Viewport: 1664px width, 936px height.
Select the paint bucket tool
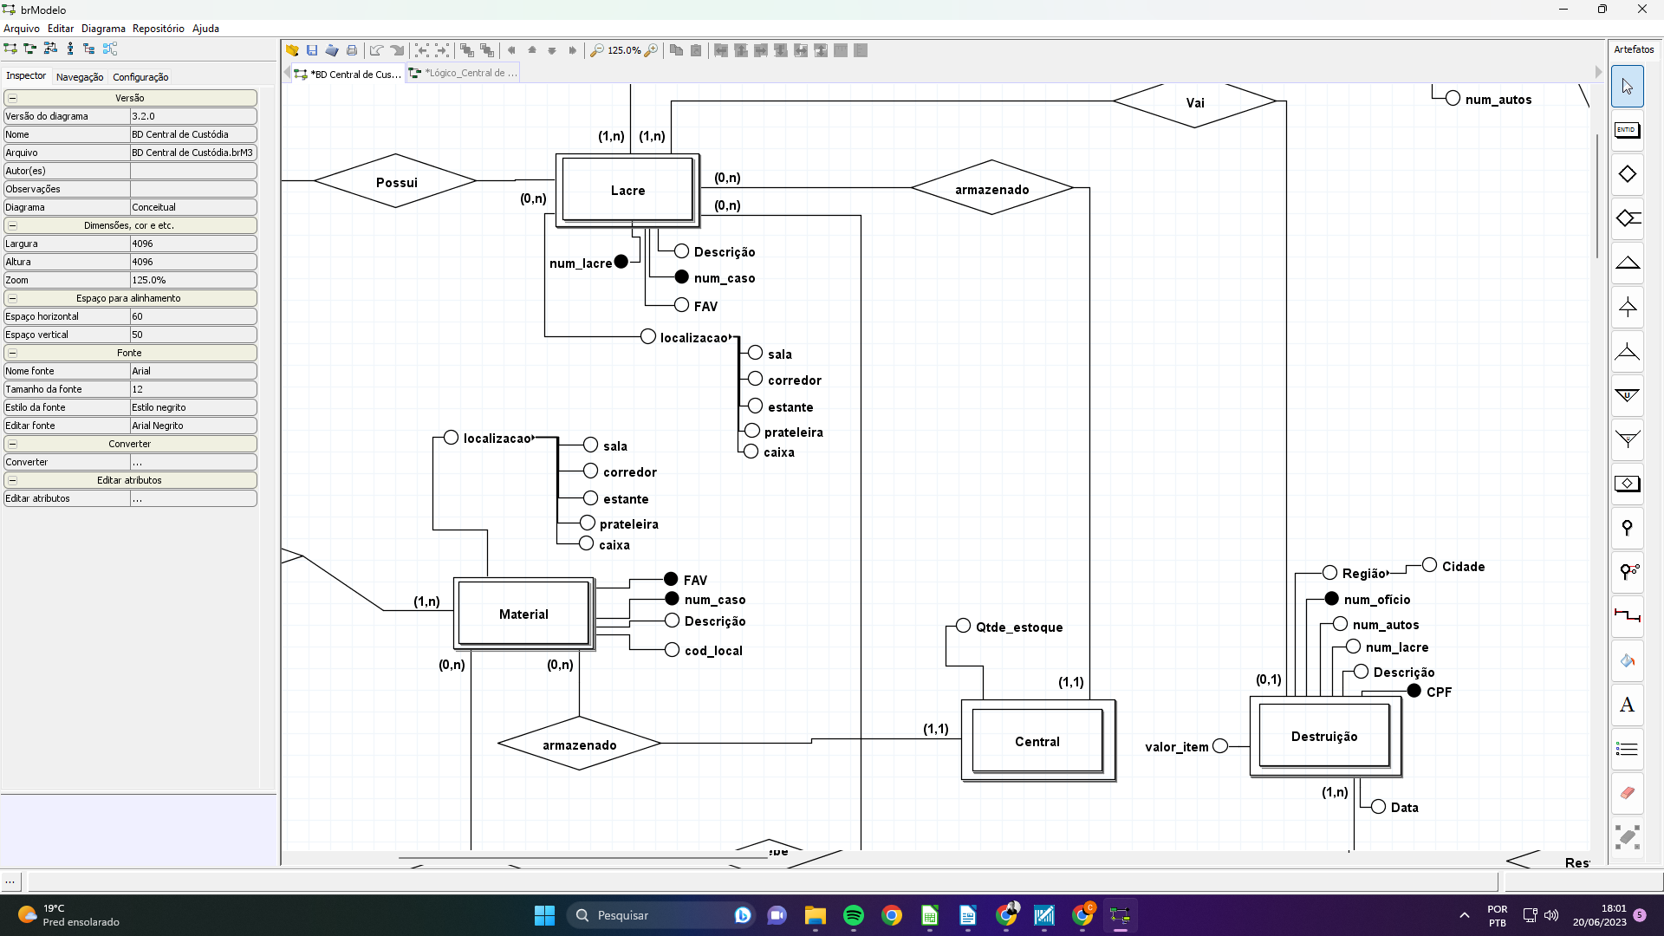pos(1627,660)
